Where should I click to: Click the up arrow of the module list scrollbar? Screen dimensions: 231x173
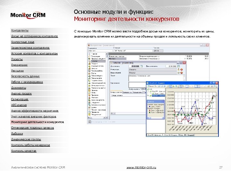coord(107,54)
